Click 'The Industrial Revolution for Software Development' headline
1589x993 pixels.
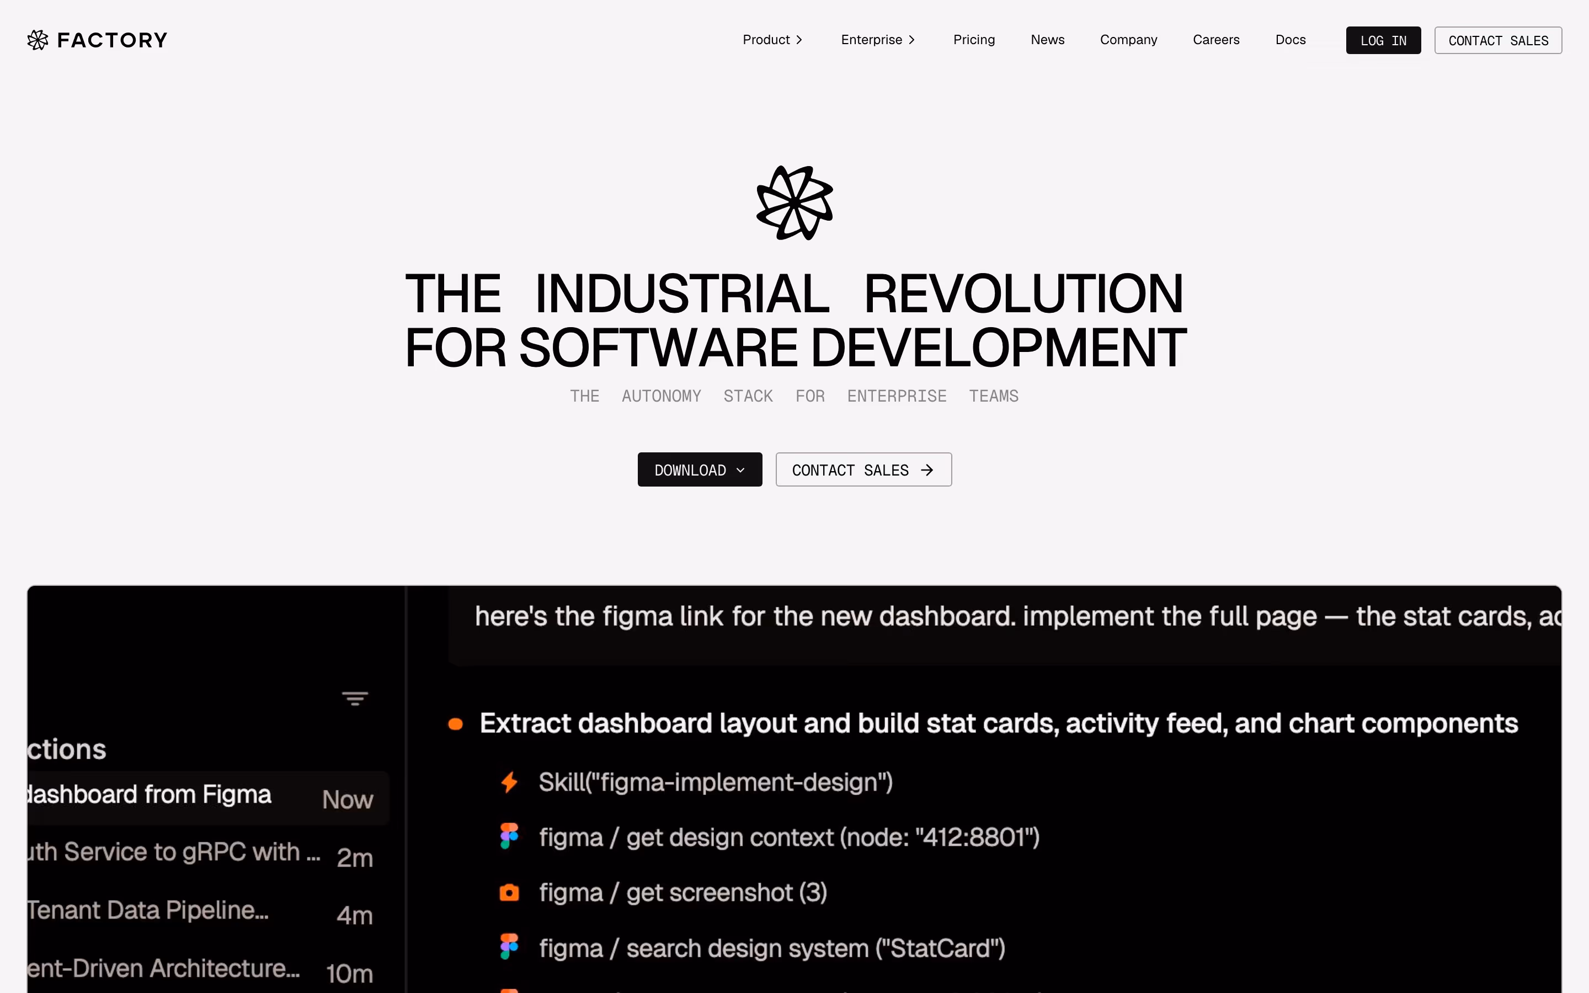point(795,320)
